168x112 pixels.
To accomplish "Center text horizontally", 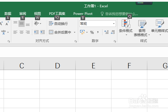I will coord(22,32).
